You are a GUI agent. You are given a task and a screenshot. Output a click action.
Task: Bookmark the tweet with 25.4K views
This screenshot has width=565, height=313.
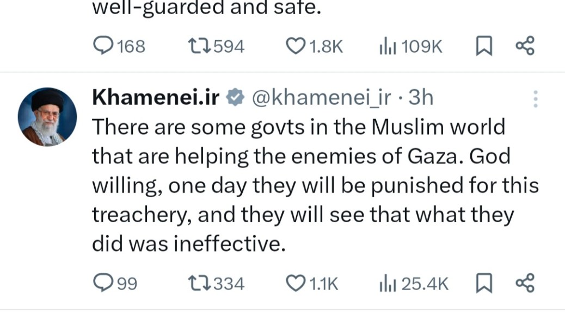(x=483, y=283)
